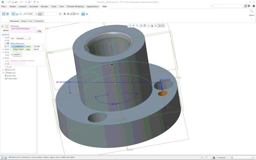Click the Zoom In icon
Image resolution: width=256 pixels, height=160 pixels.
coord(134,26)
